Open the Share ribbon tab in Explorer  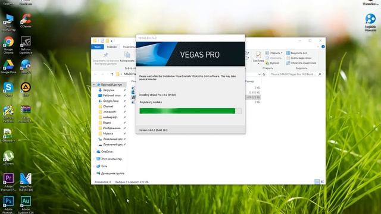[x=129, y=47]
